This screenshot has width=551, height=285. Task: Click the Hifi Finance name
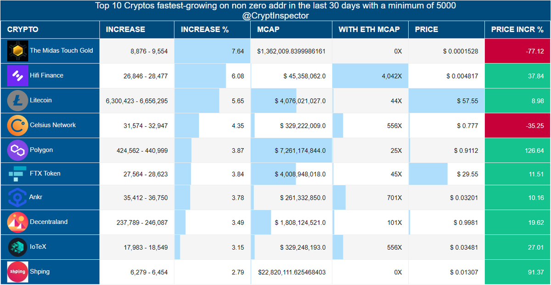47,75
